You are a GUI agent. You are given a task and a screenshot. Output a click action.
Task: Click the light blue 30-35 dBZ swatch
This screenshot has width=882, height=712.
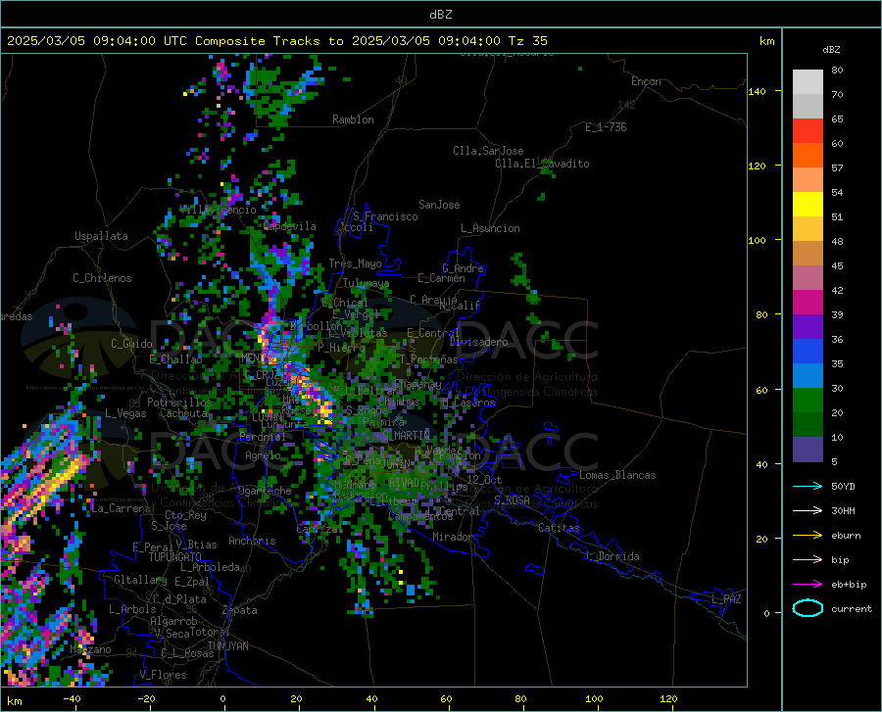808,376
